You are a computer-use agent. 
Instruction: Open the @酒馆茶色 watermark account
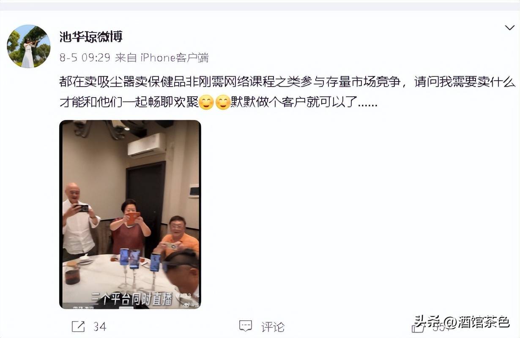tap(476, 322)
